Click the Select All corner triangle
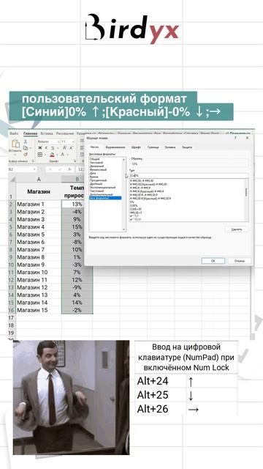This screenshot has height=469, width=263. tap(12, 179)
